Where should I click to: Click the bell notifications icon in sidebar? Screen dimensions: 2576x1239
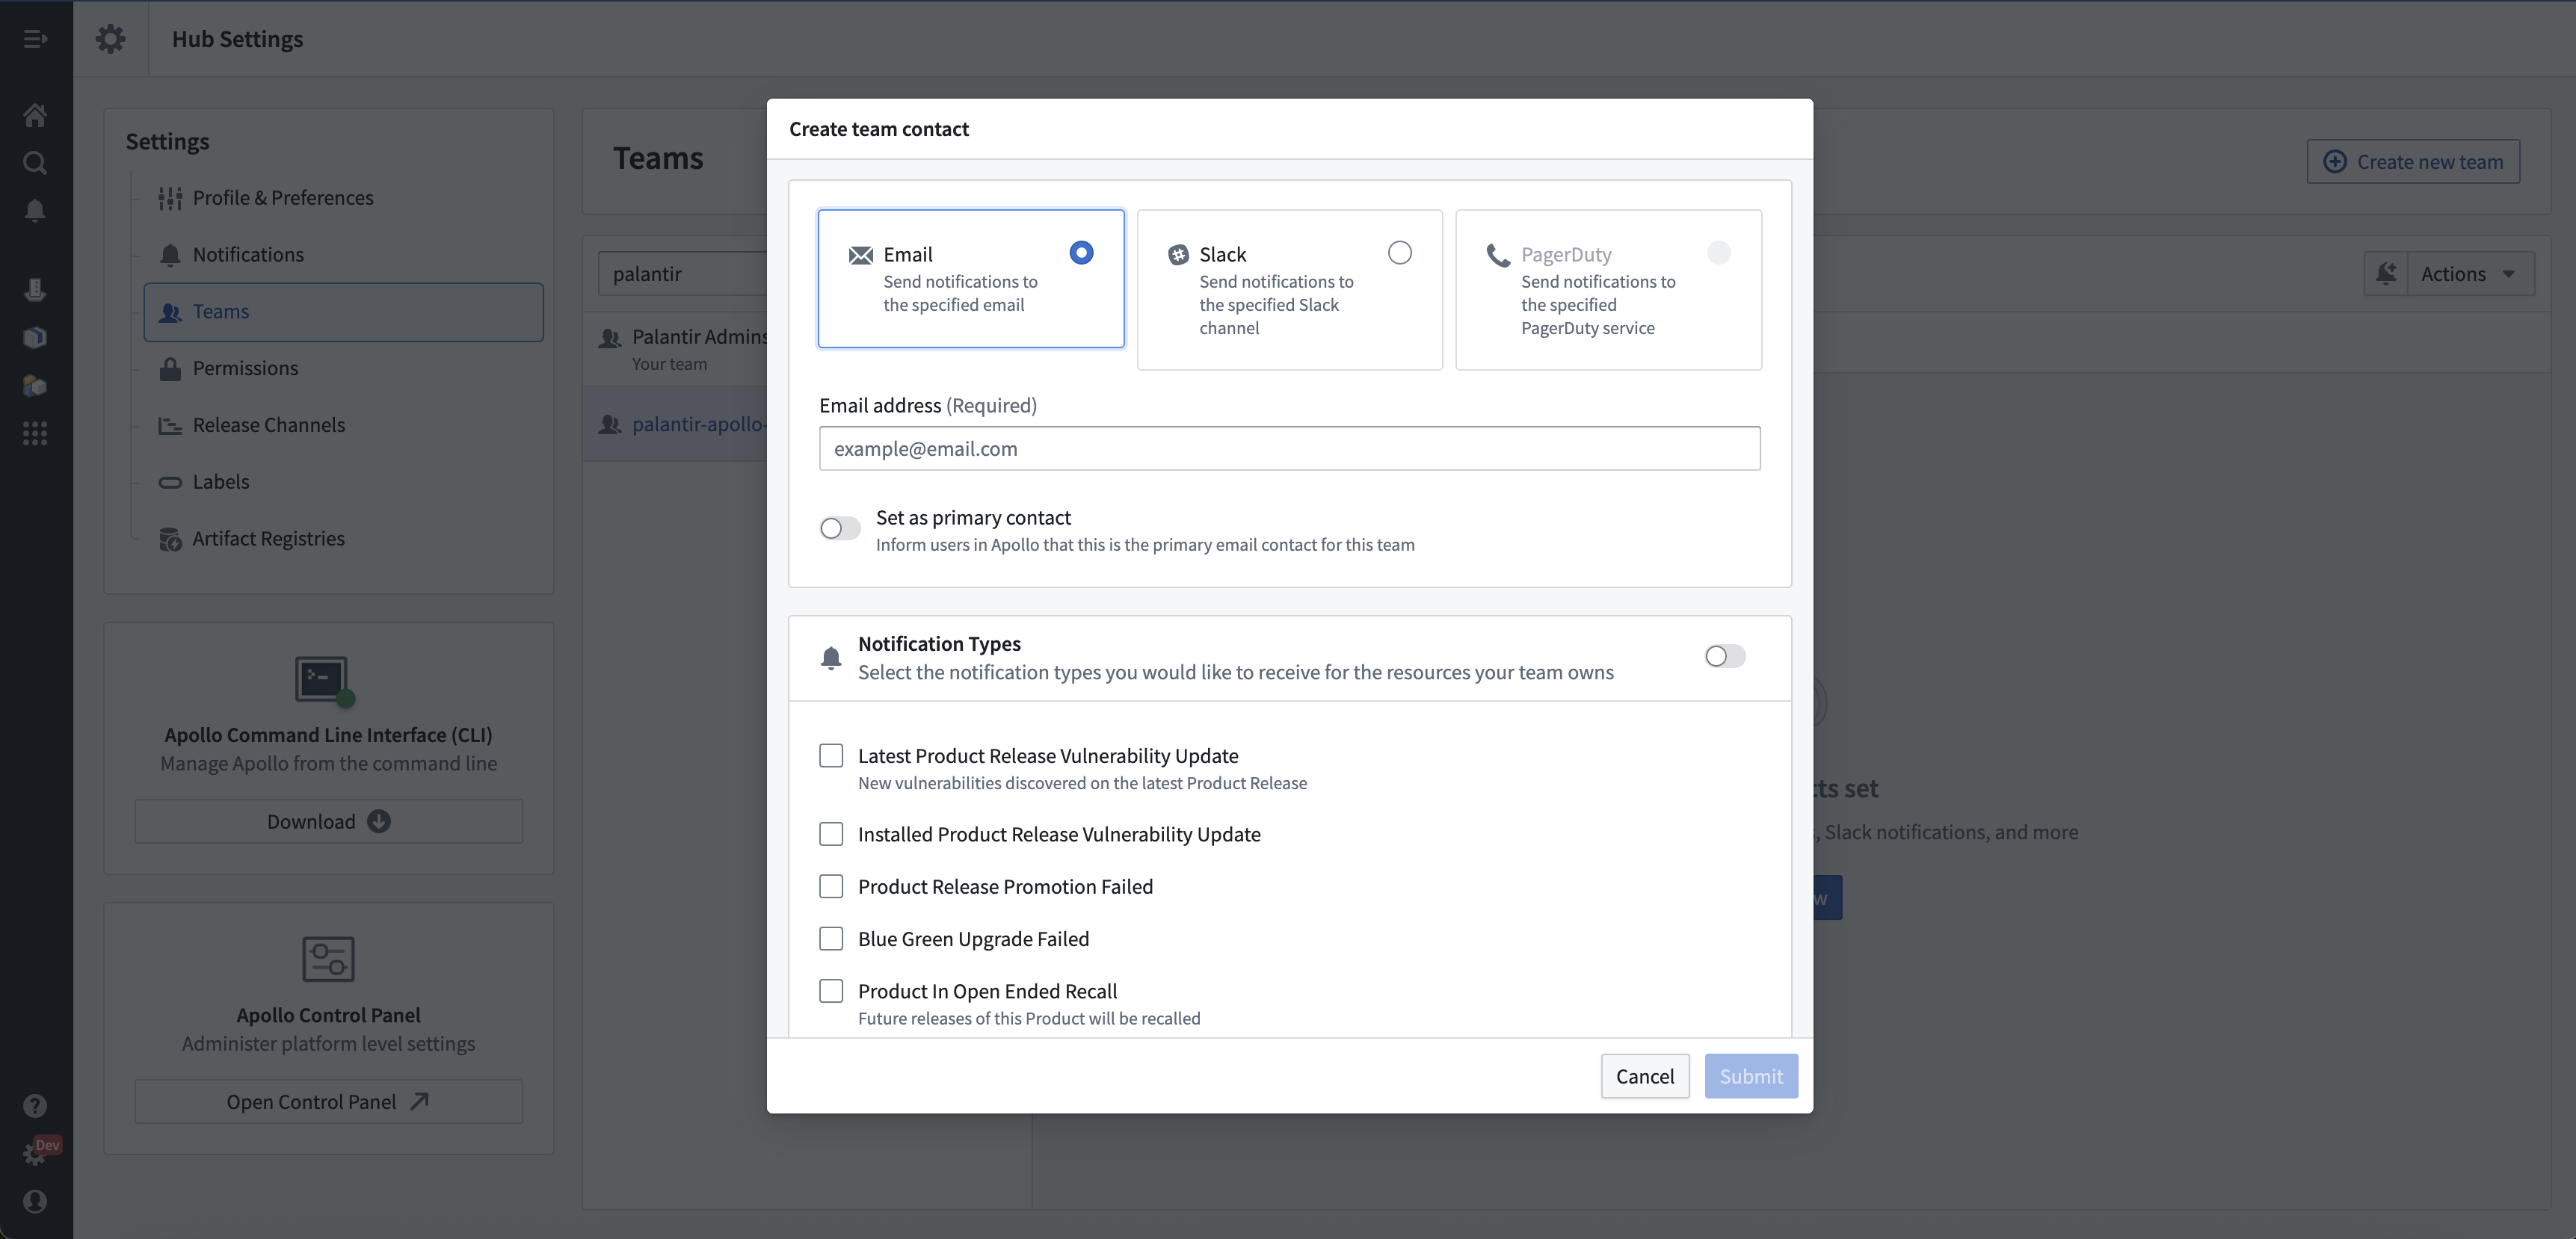pos(35,210)
